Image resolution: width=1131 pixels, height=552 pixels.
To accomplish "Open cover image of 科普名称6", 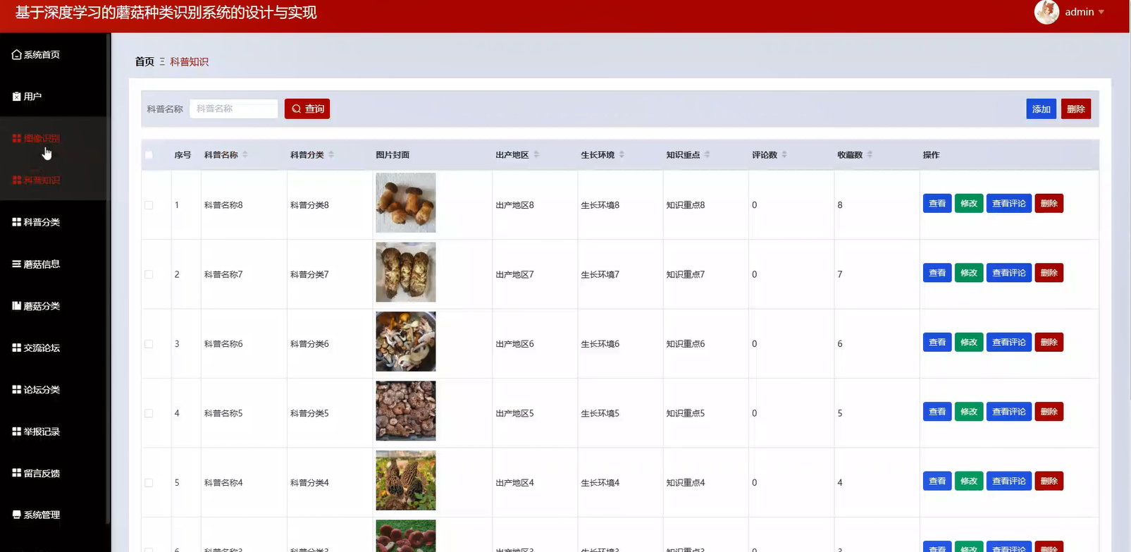I will click(406, 342).
